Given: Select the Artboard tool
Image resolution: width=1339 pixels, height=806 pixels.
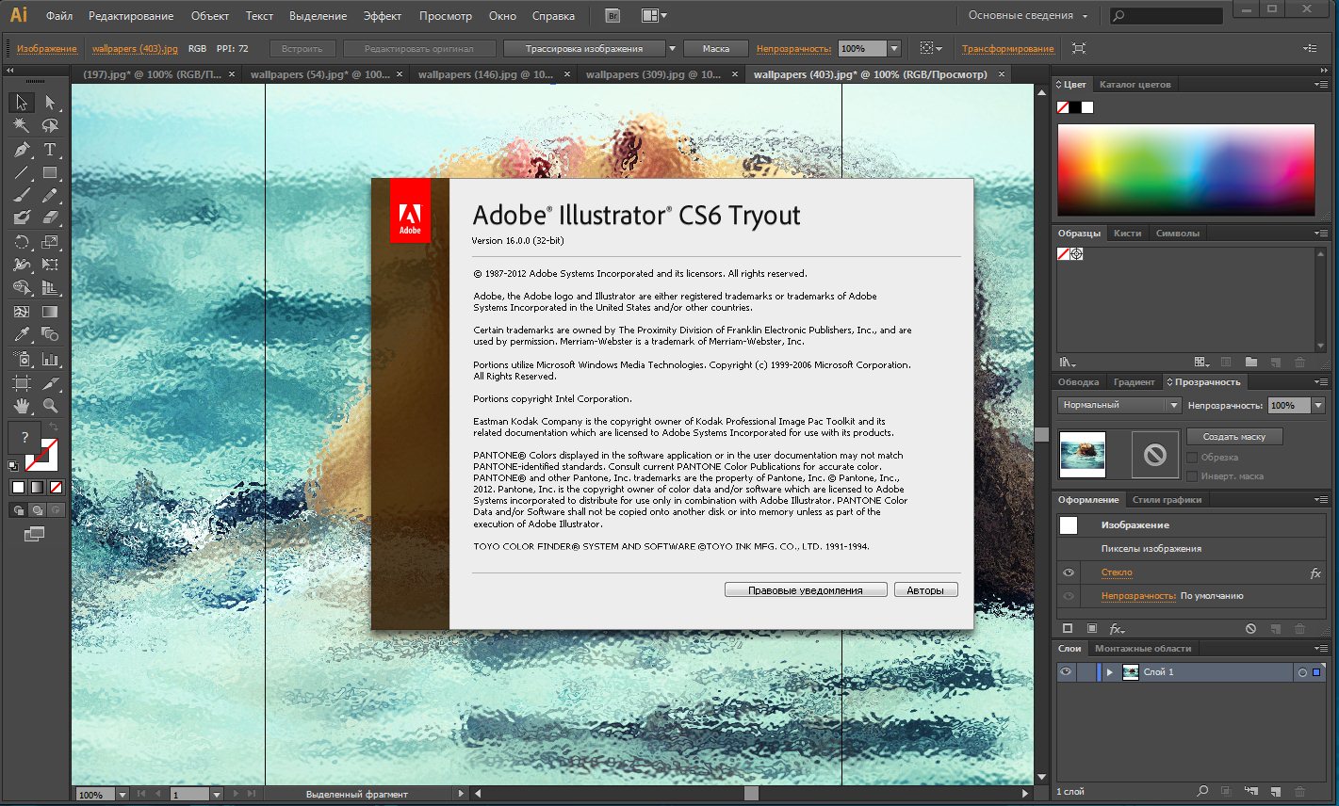Looking at the screenshot, I should pos(22,383).
